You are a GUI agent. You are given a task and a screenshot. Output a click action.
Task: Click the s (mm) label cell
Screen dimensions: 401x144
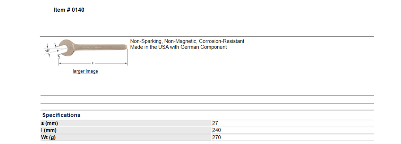pos(126,123)
